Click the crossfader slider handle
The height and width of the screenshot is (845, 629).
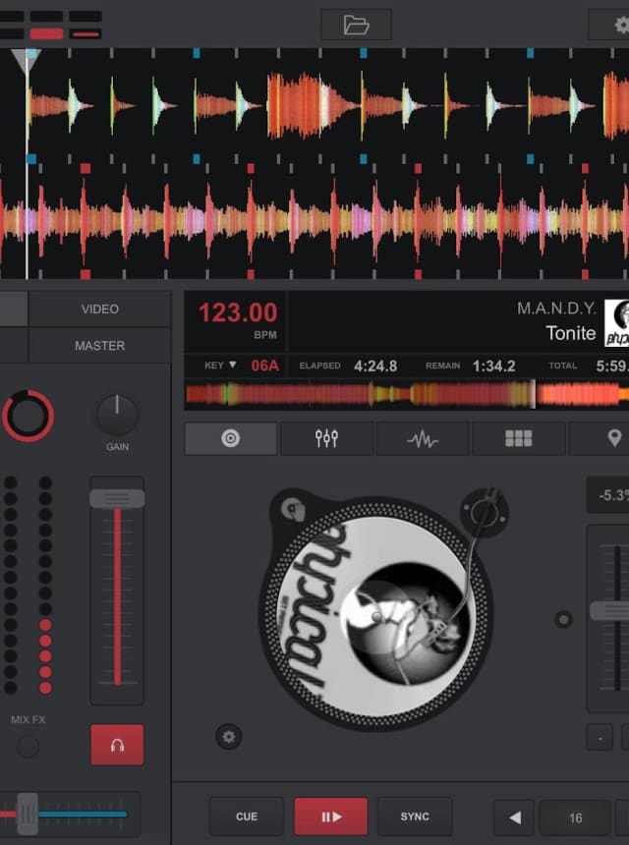(x=28, y=814)
